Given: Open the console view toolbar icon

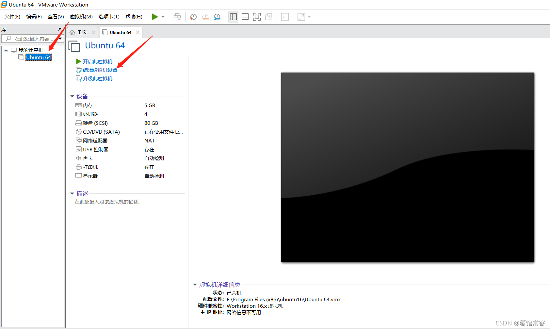Looking at the screenshot, I should pos(285,17).
